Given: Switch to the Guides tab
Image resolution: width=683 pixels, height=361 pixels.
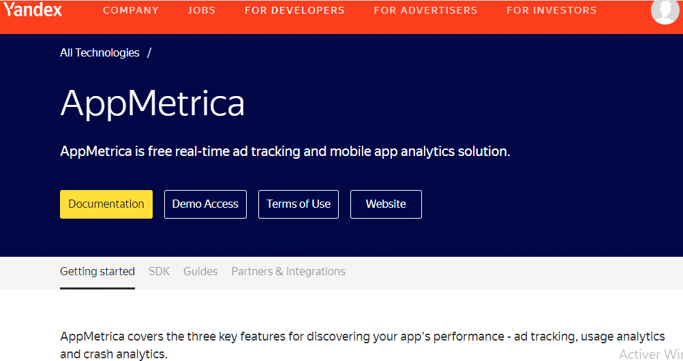Looking at the screenshot, I should click(200, 272).
